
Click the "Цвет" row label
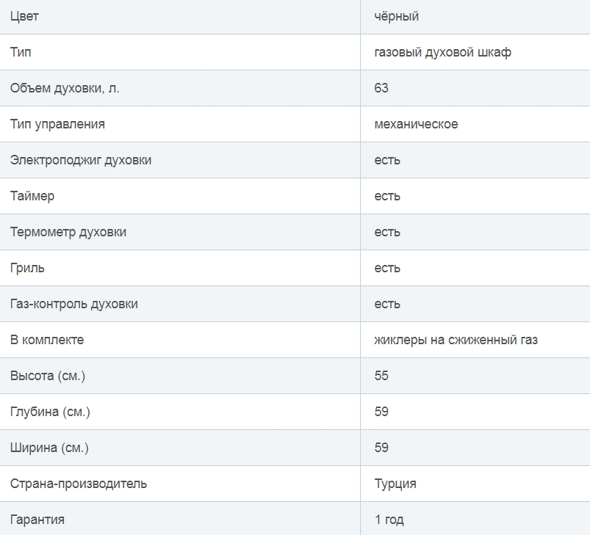pyautogui.click(x=24, y=16)
